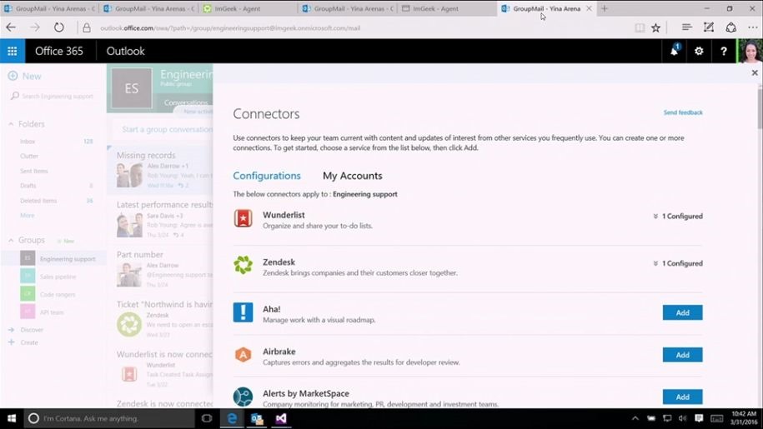Open the help question mark
The image size is (763, 429).
[x=724, y=51]
